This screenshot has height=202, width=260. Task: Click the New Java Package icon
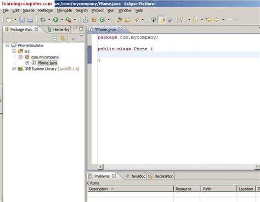(x=94, y=20)
